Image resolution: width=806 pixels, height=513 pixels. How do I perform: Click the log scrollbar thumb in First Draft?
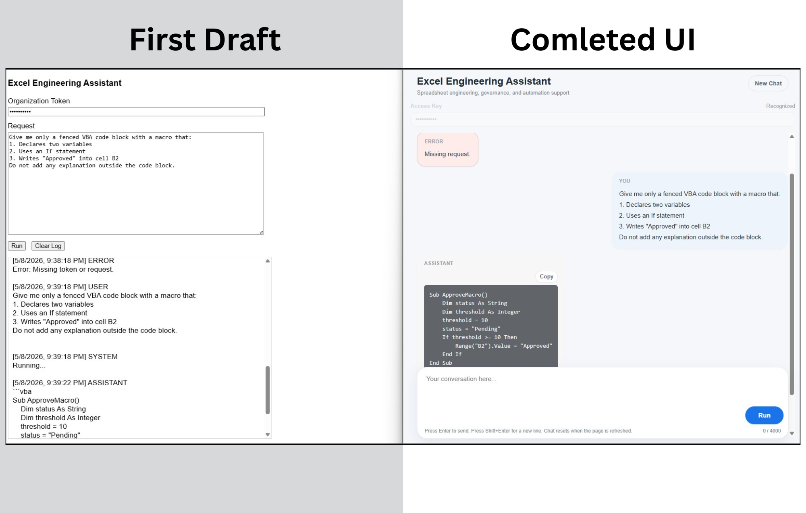[268, 390]
